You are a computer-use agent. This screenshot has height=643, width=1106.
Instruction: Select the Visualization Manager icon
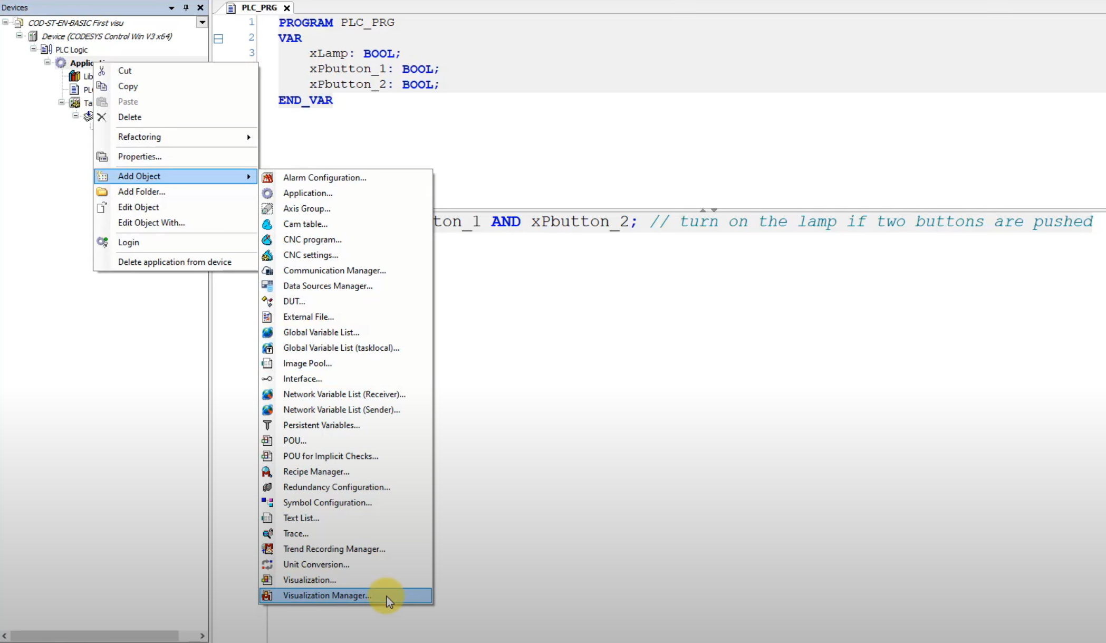(267, 595)
